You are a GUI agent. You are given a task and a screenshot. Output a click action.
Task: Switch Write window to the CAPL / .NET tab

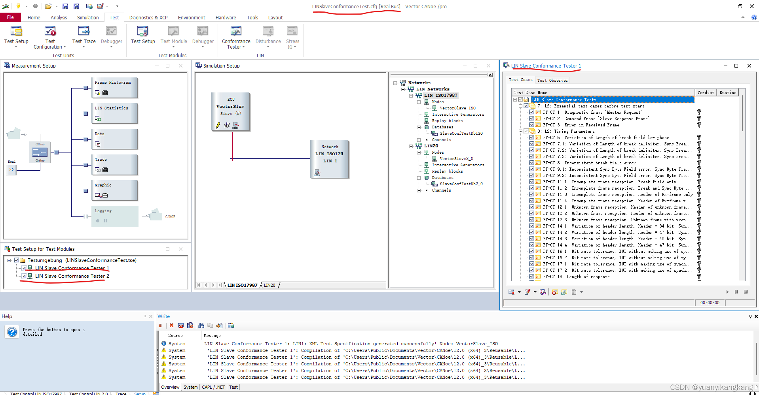[213, 387]
